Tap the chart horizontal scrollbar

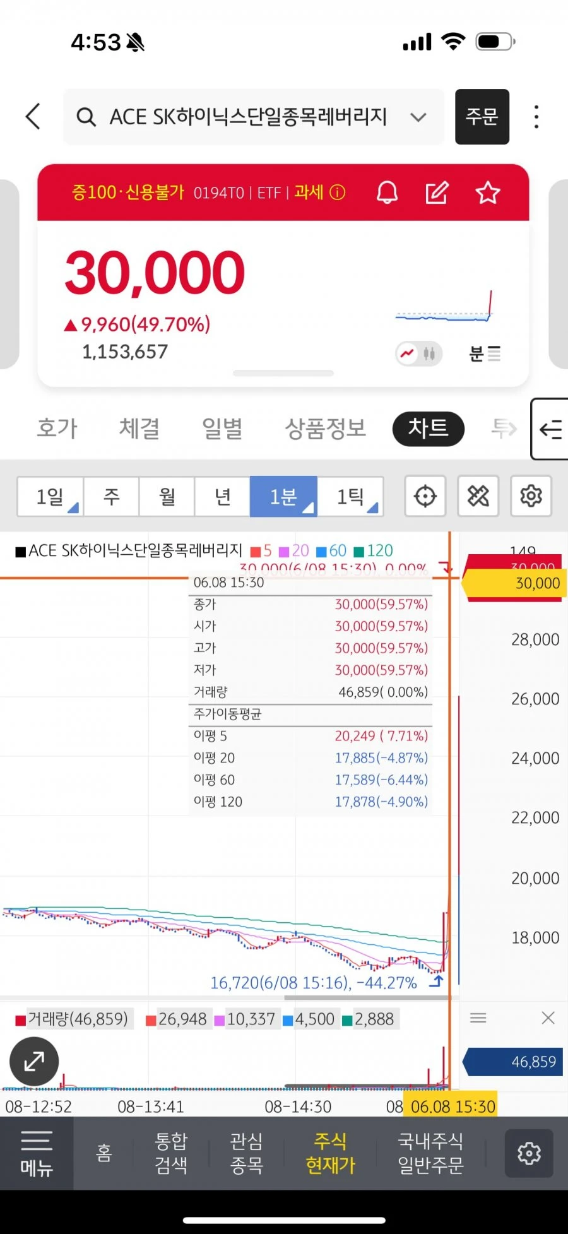pos(368,998)
